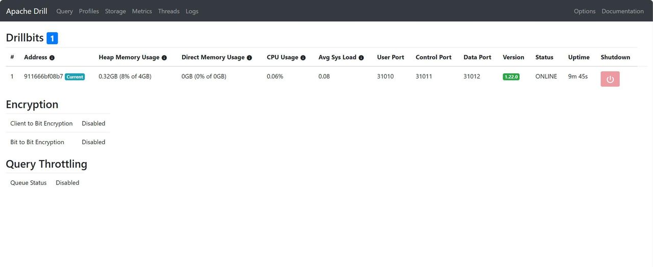The height and width of the screenshot is (267, 653).
Task: Click the address 911666bf08b7
Action: click(43, 76)
